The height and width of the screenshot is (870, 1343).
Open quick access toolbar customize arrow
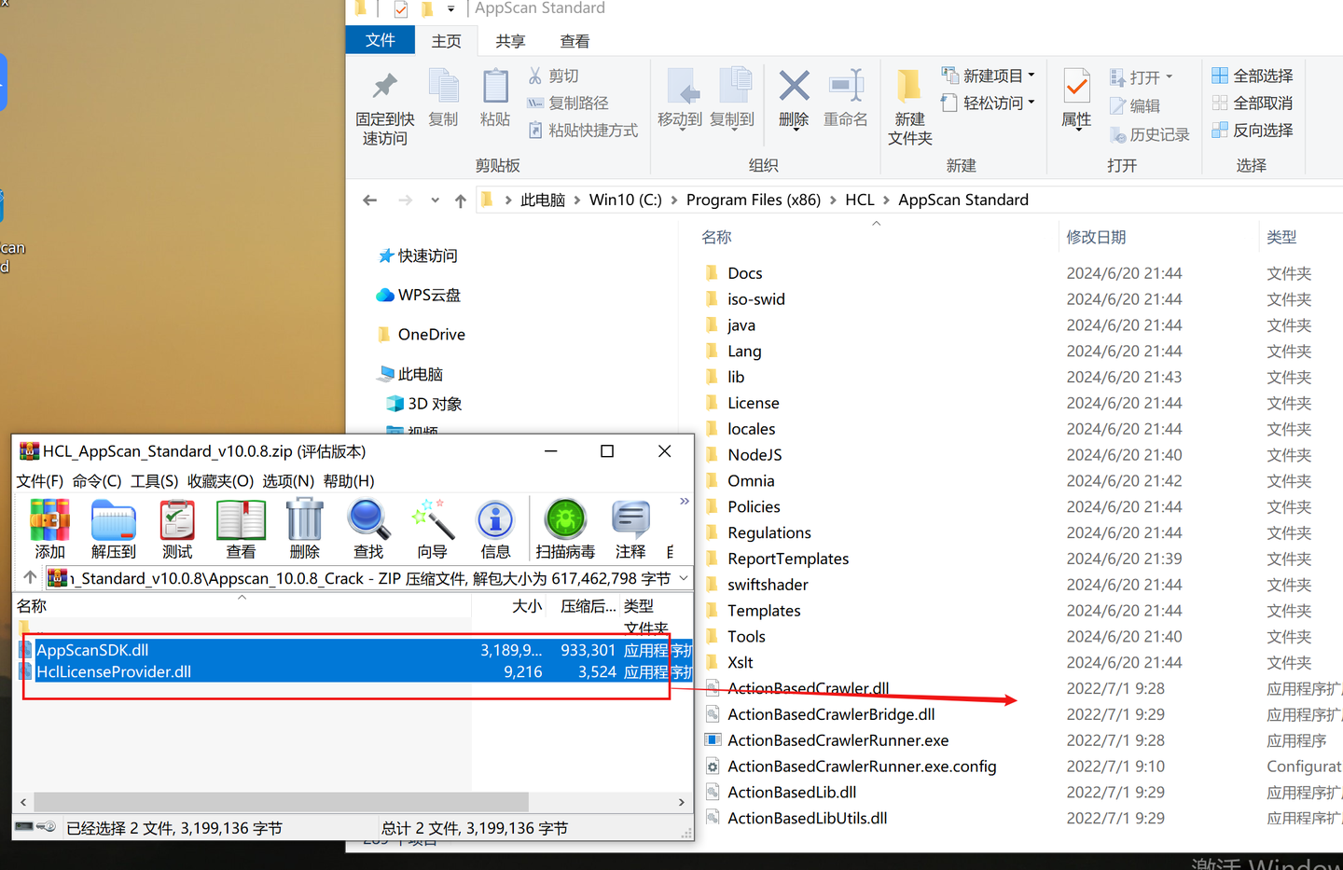pyautogui.click(x=451, y=9)
